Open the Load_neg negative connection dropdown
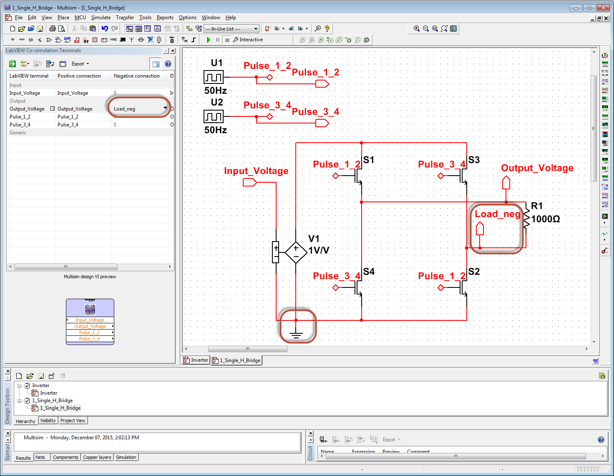Screen dimensions: 614x476 [165, 108]
